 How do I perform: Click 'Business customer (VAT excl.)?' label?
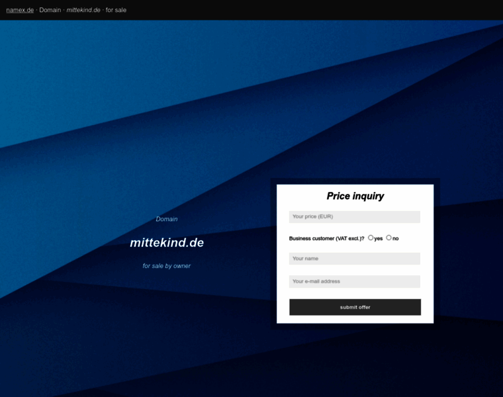[326, 239]
